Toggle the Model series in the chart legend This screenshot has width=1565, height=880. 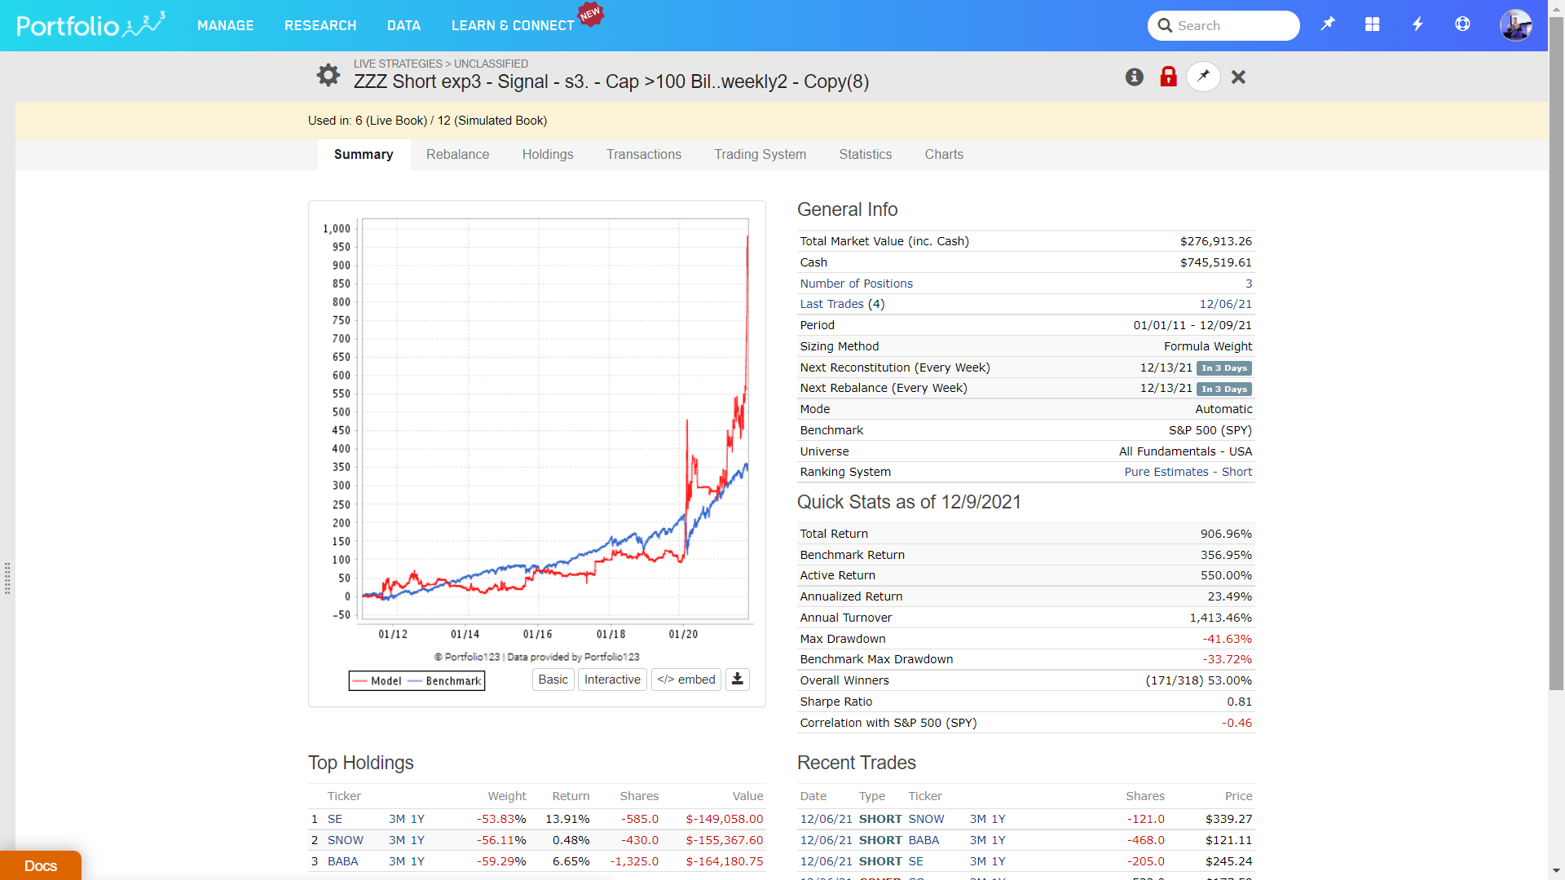pos(377,681)
